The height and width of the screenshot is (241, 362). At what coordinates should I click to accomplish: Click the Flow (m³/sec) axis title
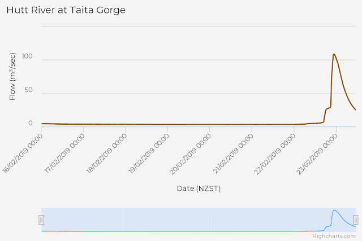click(x=12, y=77)
